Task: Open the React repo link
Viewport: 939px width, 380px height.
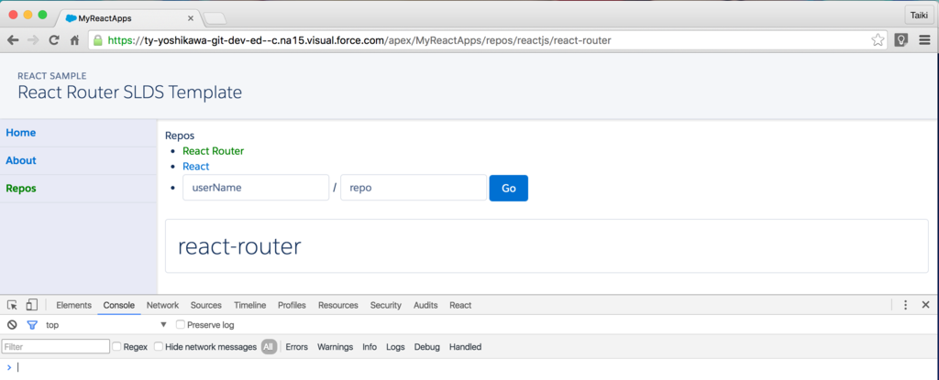Action: point(196,167)
